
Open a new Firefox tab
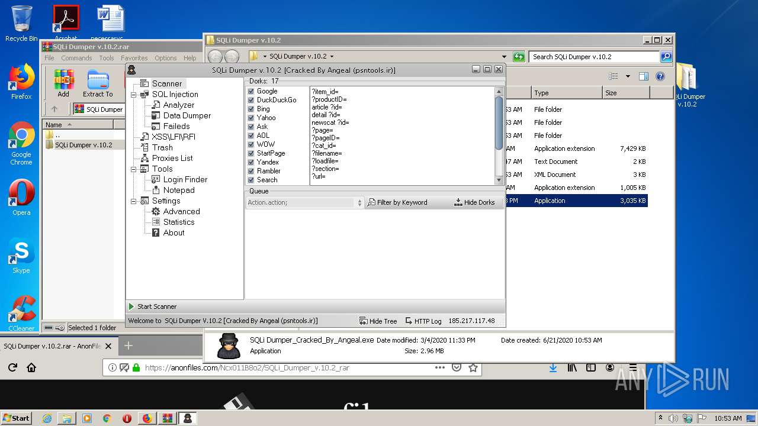click(128, 346)
